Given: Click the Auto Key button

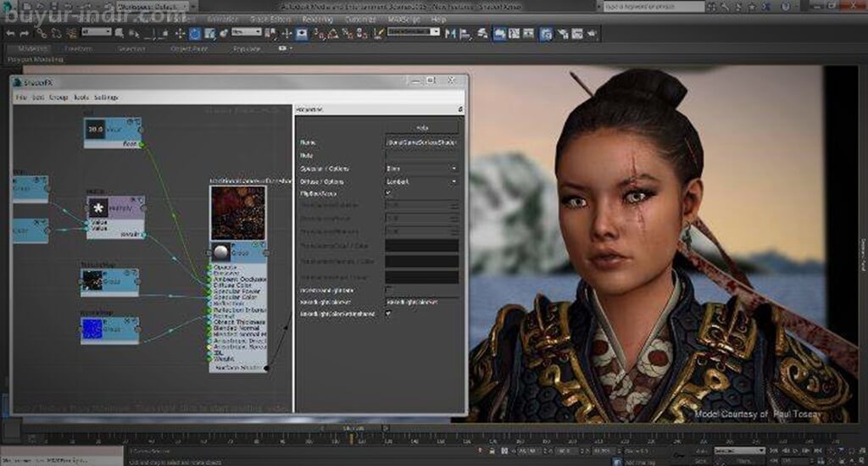Looking at the screenshot, I should [x=699, y=451].
